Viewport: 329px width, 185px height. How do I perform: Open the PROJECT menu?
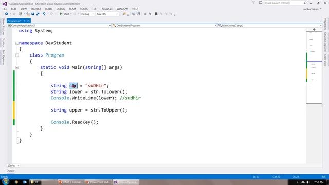click(36, 9)
